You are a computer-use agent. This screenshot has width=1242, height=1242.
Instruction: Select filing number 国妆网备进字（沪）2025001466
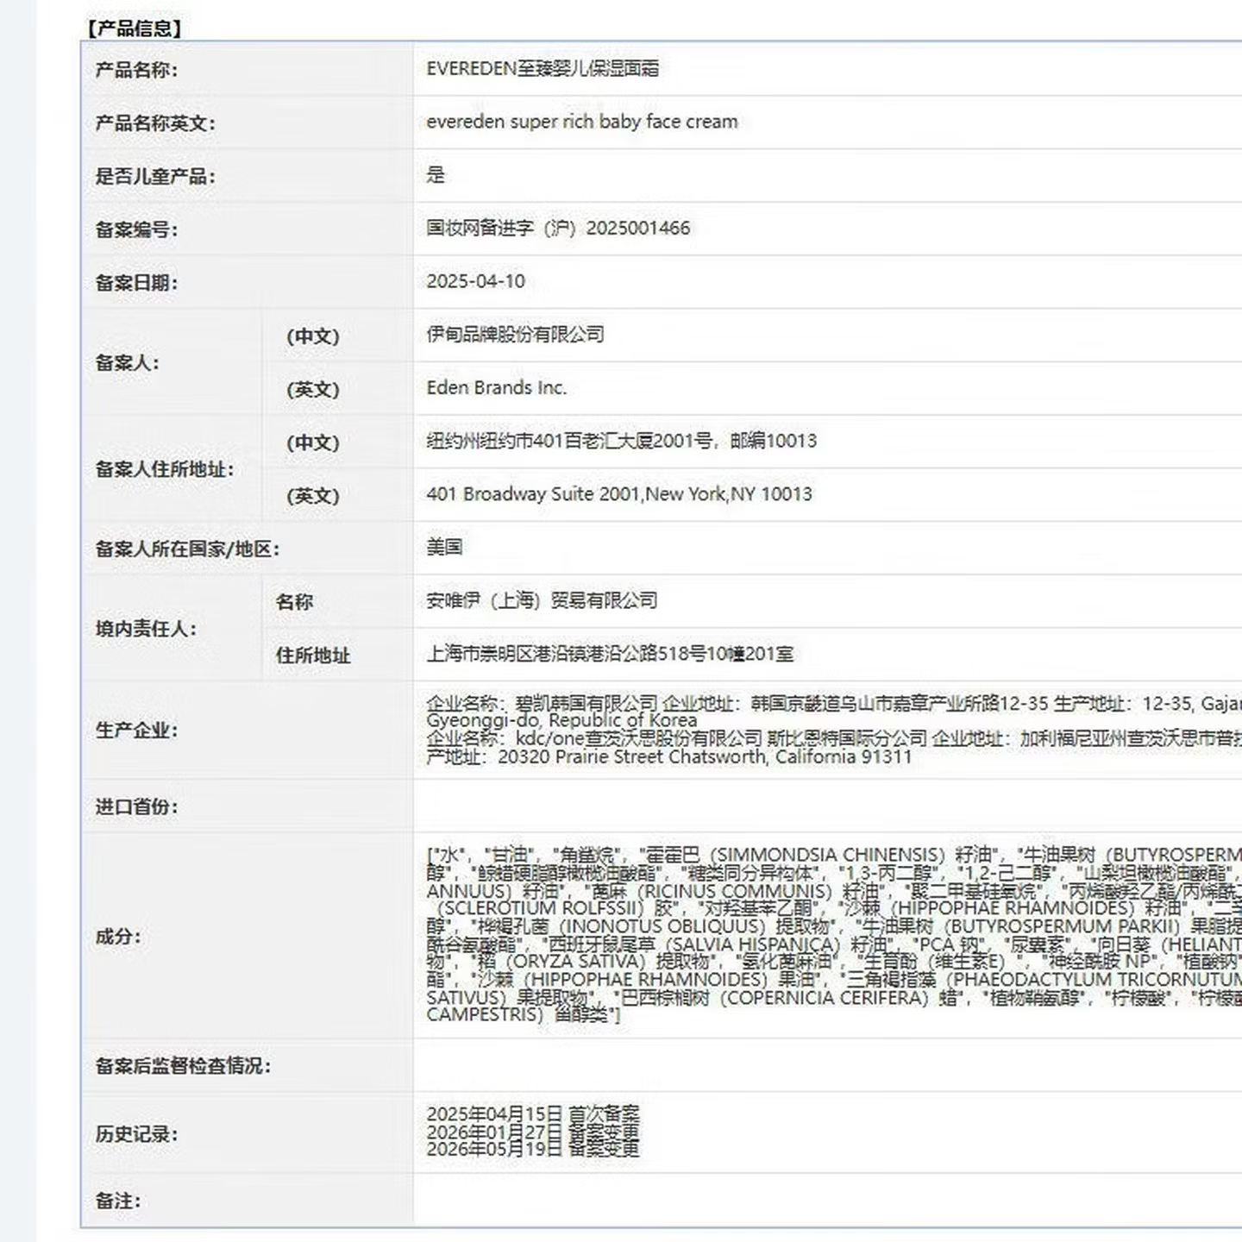[558, 228]
